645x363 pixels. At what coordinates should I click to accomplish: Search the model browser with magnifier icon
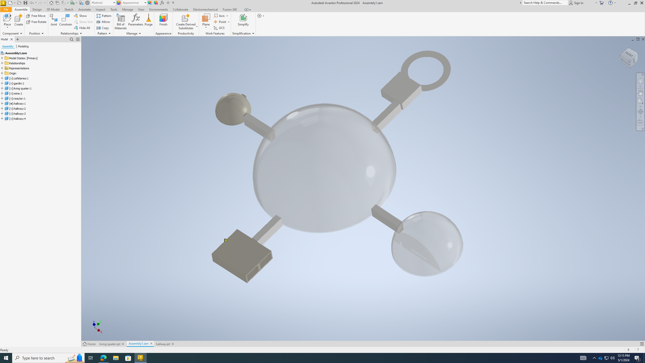pyautogui.click(x=72, y=39)
